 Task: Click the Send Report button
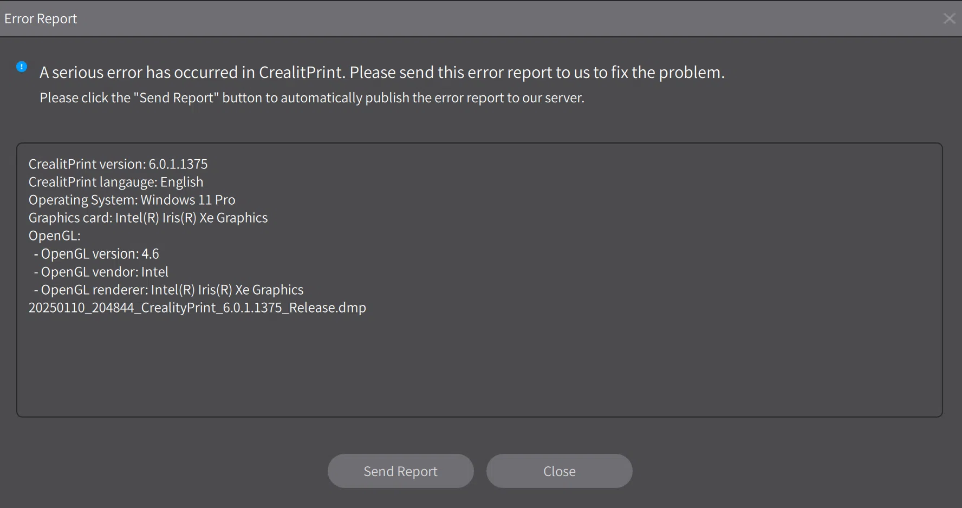[x=400, y=471]
